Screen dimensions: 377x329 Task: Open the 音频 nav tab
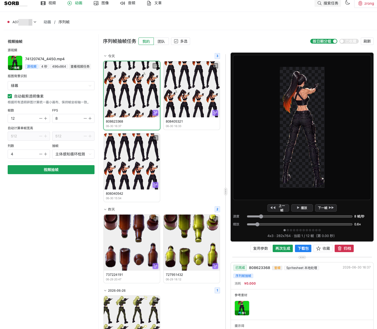pos(128,3)
